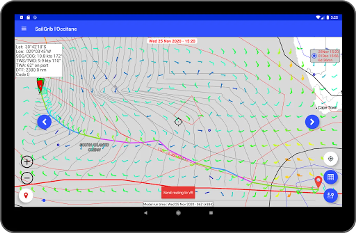The width and height of the screenshot is (356, 233).
Task: Tap the battery status icon
Action: coord(328,17)
